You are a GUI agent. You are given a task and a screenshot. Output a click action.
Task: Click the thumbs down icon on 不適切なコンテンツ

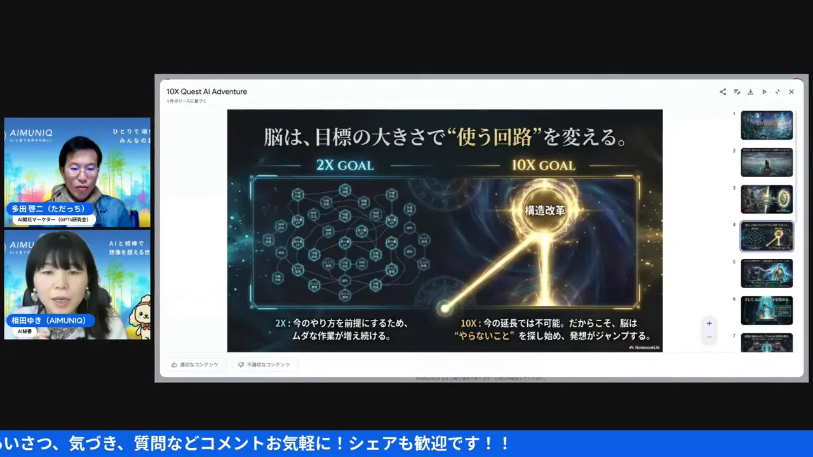(x=241, y=364)
